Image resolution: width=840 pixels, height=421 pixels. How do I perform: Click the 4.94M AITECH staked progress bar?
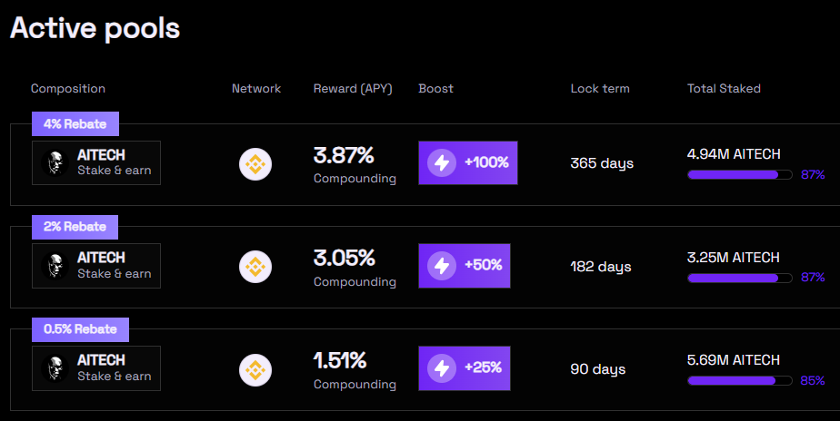tap(740, 175)
